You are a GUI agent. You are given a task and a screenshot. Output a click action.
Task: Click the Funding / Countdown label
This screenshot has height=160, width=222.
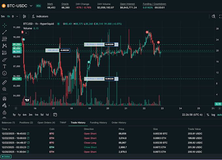(154, 4)
